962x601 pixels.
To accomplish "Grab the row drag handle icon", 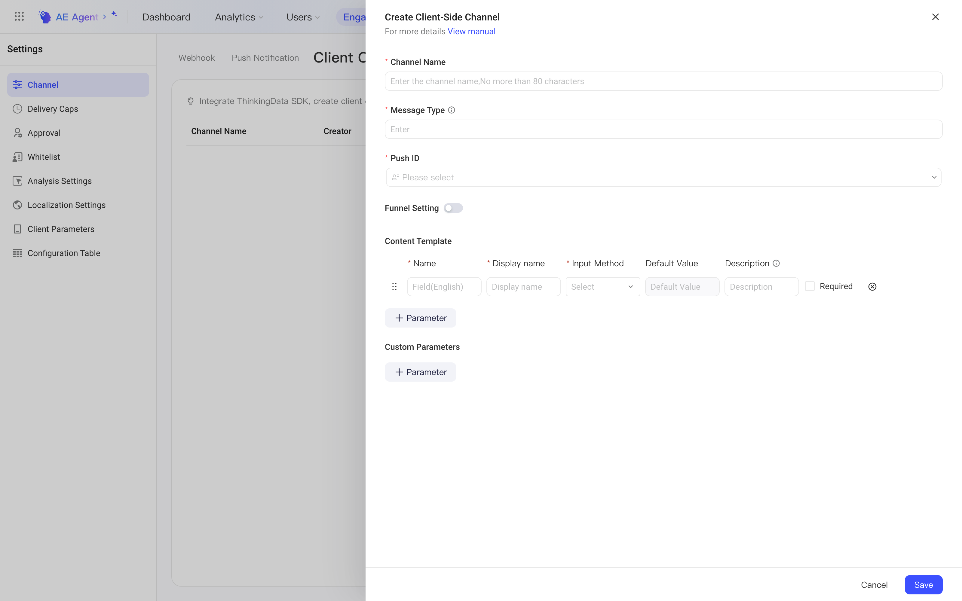I will (x=394, y=287).
